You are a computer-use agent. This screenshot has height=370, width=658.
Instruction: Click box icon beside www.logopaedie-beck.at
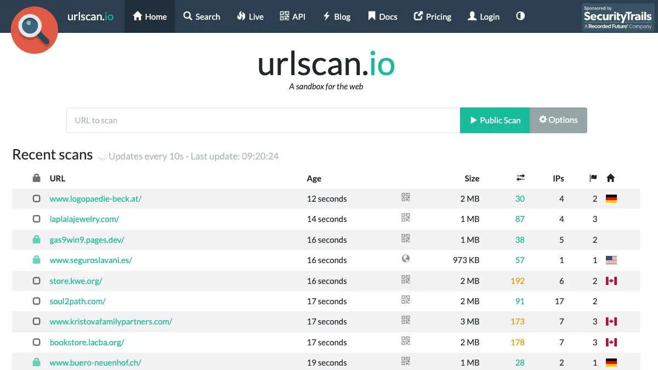pyautogui.click(x=37, y=198)
